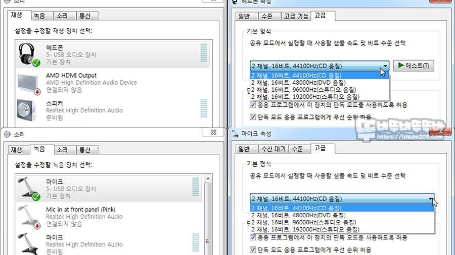This screenshot has width=455, height=255.
Task: Choose 48000Hz DVD quality in microphone list
Action: pyautogui.click(x=342, y=215)
